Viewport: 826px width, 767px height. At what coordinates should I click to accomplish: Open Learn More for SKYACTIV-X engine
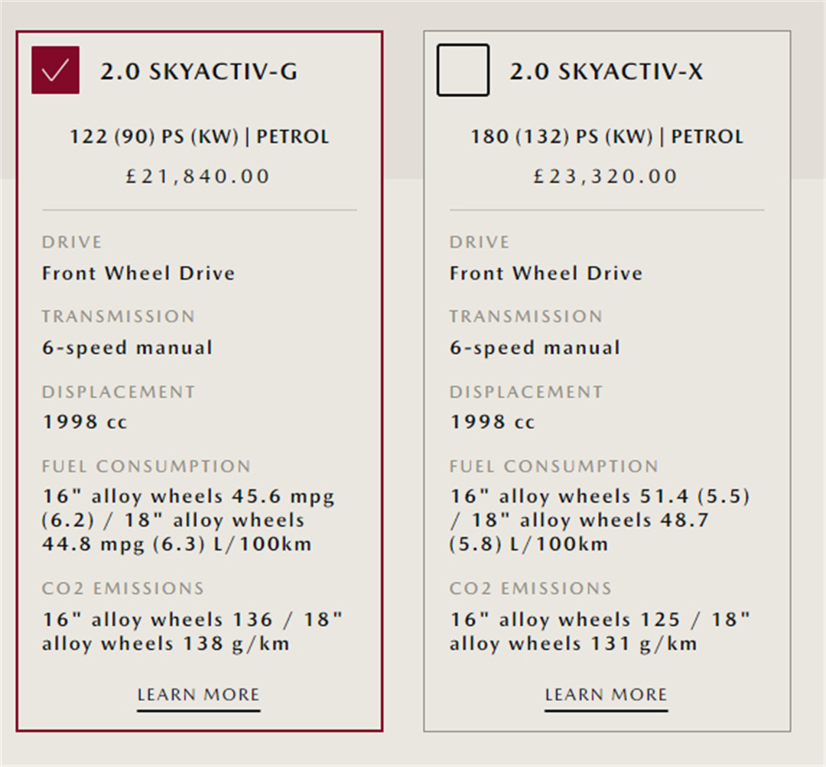606,695
